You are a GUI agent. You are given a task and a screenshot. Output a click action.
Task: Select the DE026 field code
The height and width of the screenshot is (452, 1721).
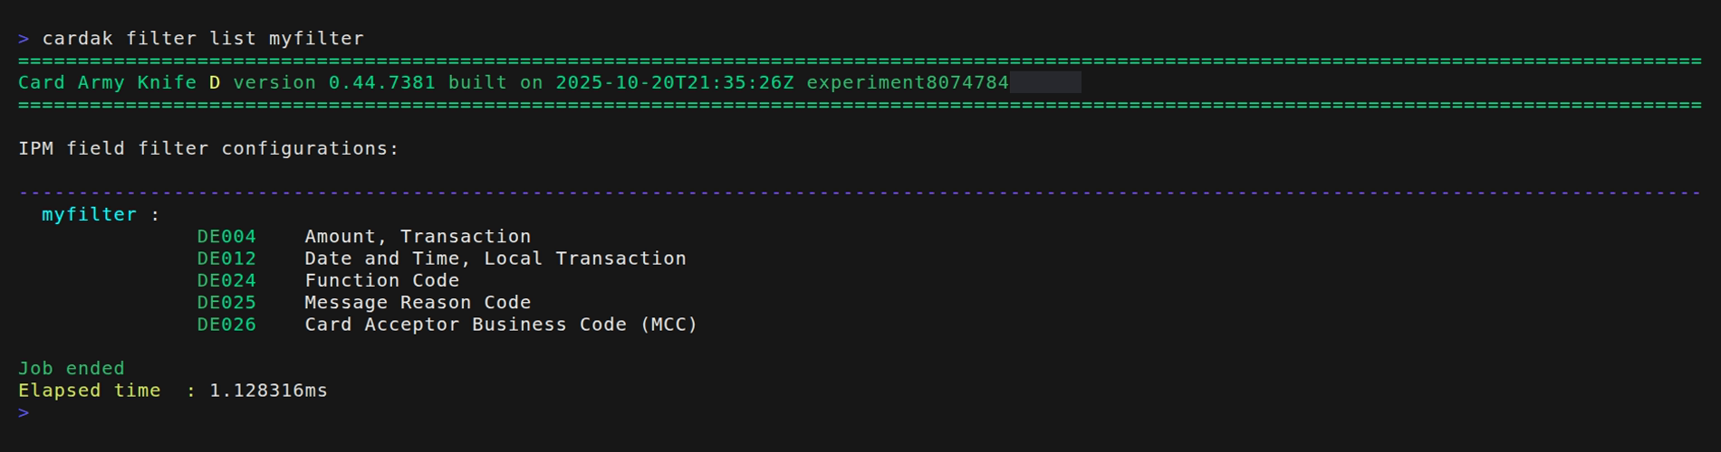[226, 325]
